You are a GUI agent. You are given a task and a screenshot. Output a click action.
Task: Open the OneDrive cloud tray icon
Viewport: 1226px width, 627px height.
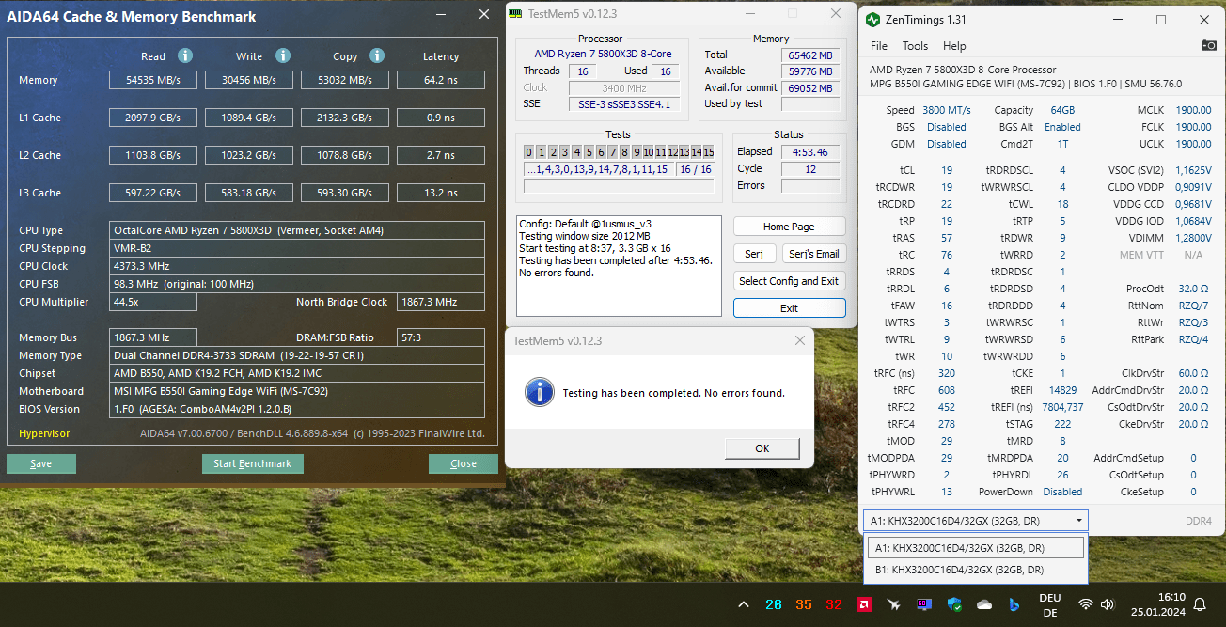tap(984, 604)
